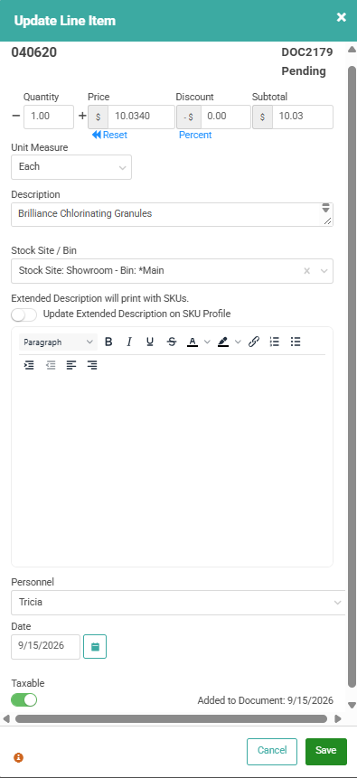Click the Cancel button
This screenshot has width=357, height=778.
pos(272,751)
